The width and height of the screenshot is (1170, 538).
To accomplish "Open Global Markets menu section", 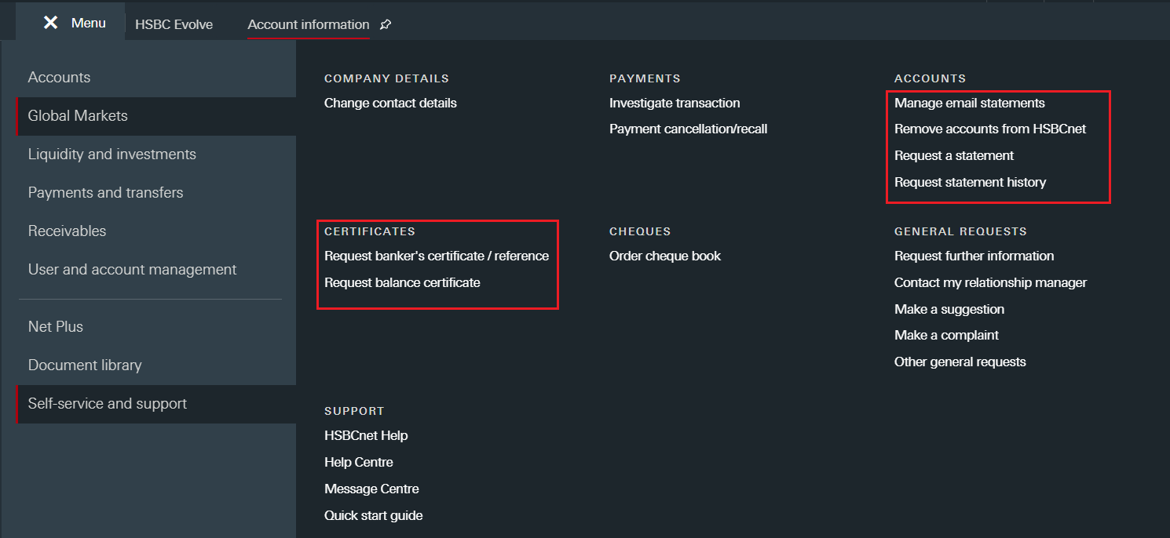I will pos(78,115).
